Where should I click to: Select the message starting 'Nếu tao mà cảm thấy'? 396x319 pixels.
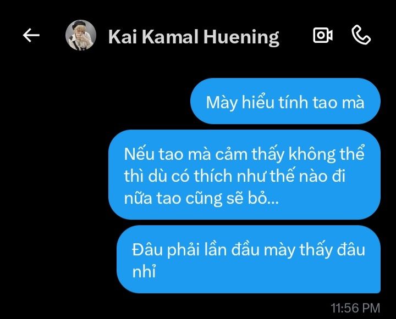[244, 175]
